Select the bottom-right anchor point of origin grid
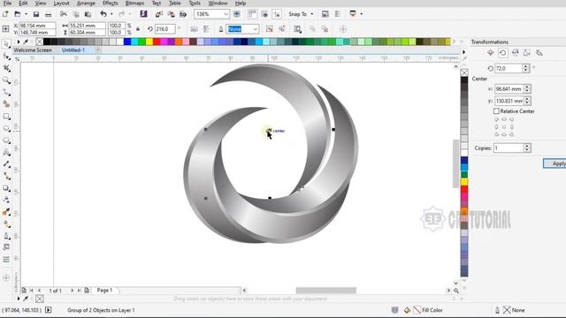 [x=511, y=134]
